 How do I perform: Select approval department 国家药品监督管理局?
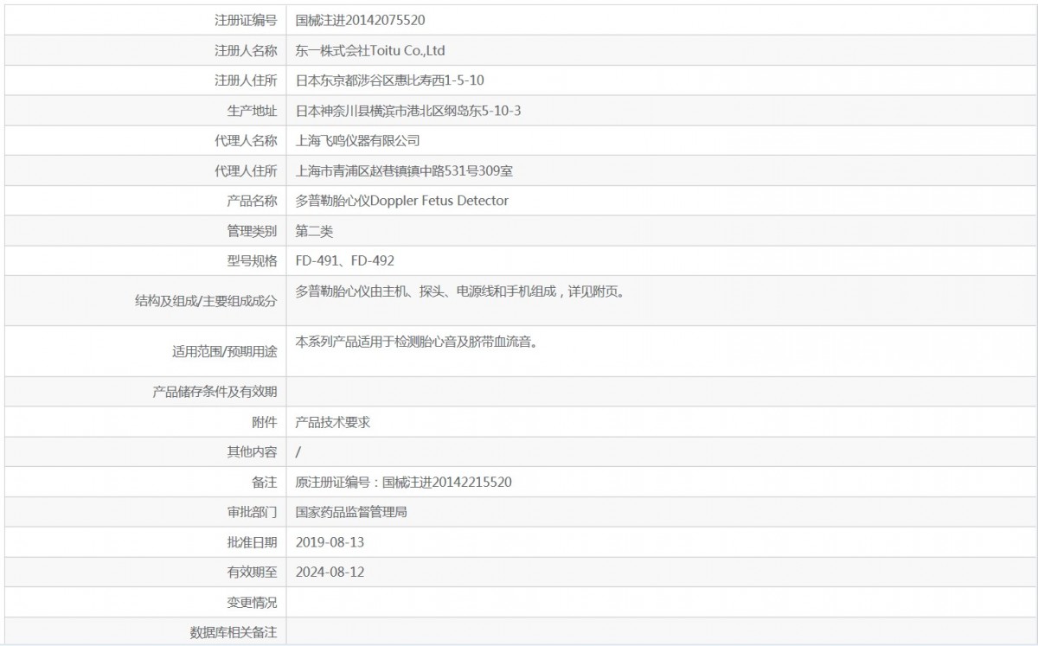point(351,512)
